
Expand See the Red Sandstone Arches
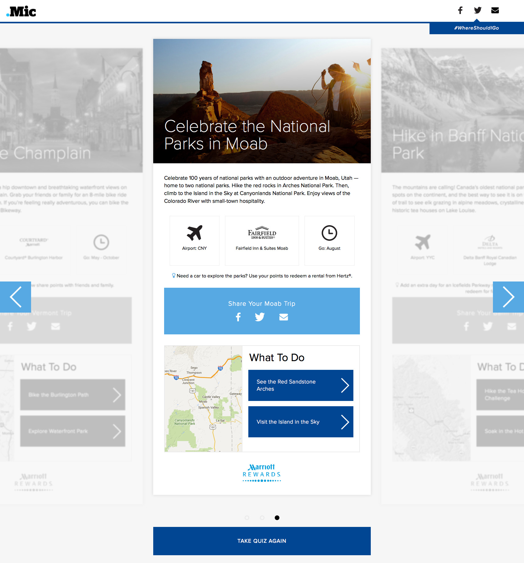point(301,385)
